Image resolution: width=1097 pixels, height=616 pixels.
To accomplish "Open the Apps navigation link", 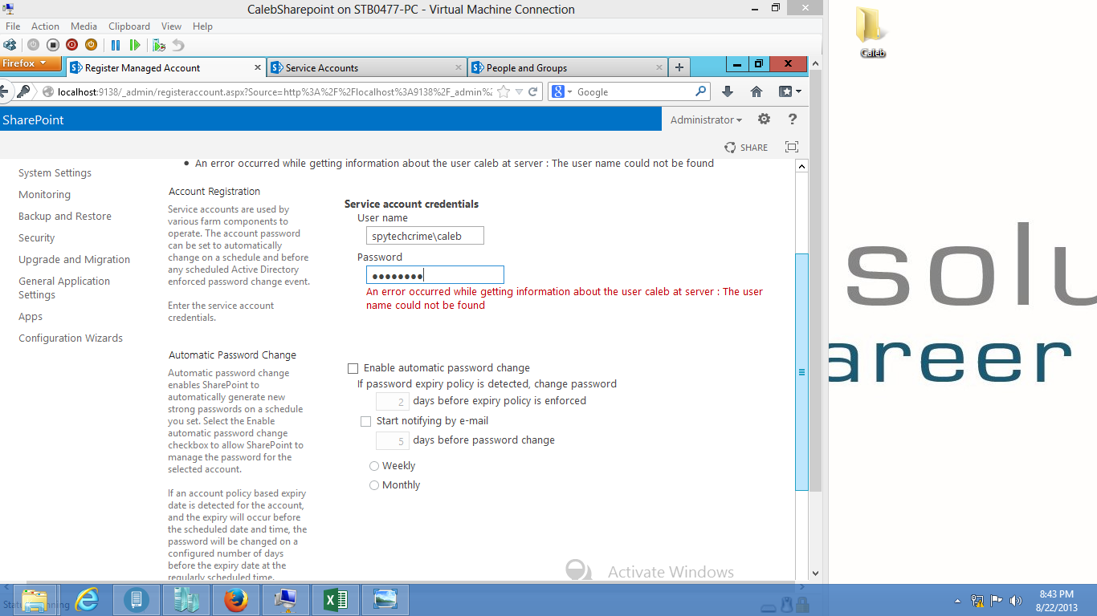I will (31, 317).
